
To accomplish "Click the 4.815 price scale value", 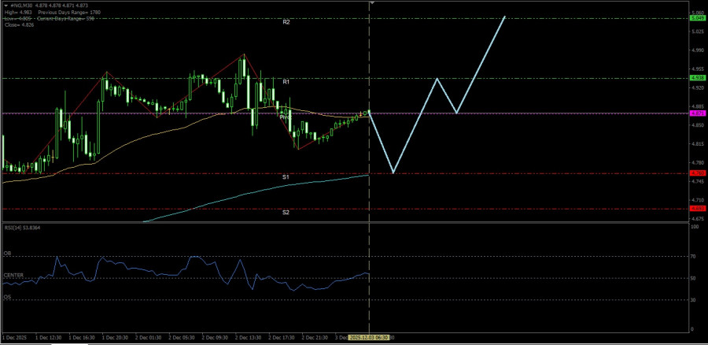I will (x=697, y=144).
